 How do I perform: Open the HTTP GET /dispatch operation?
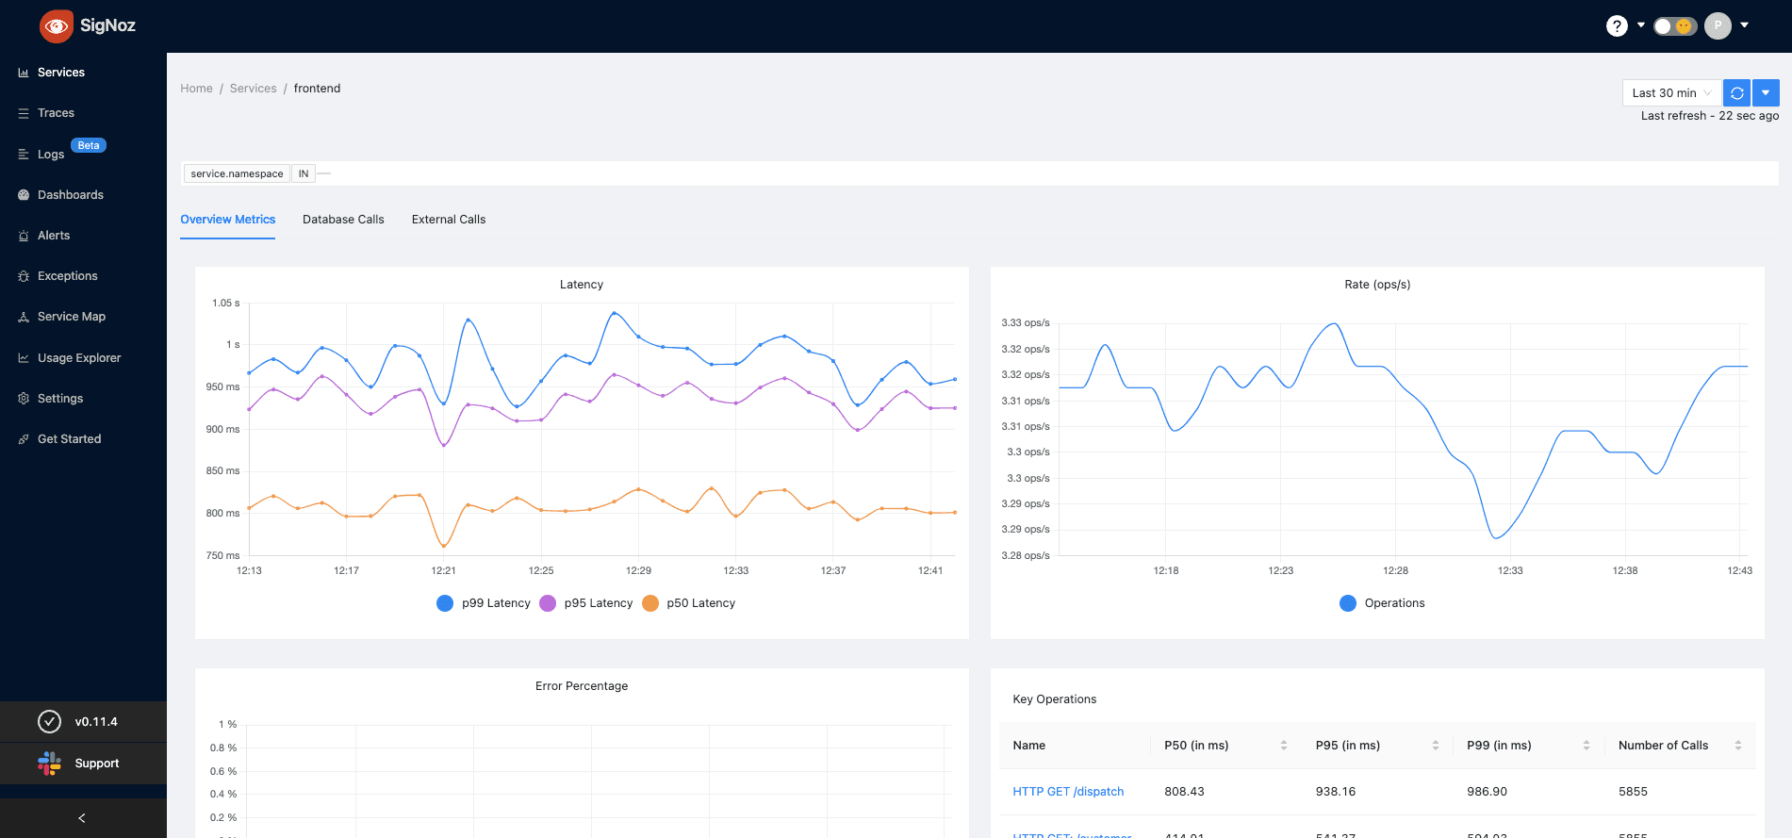1068,792
